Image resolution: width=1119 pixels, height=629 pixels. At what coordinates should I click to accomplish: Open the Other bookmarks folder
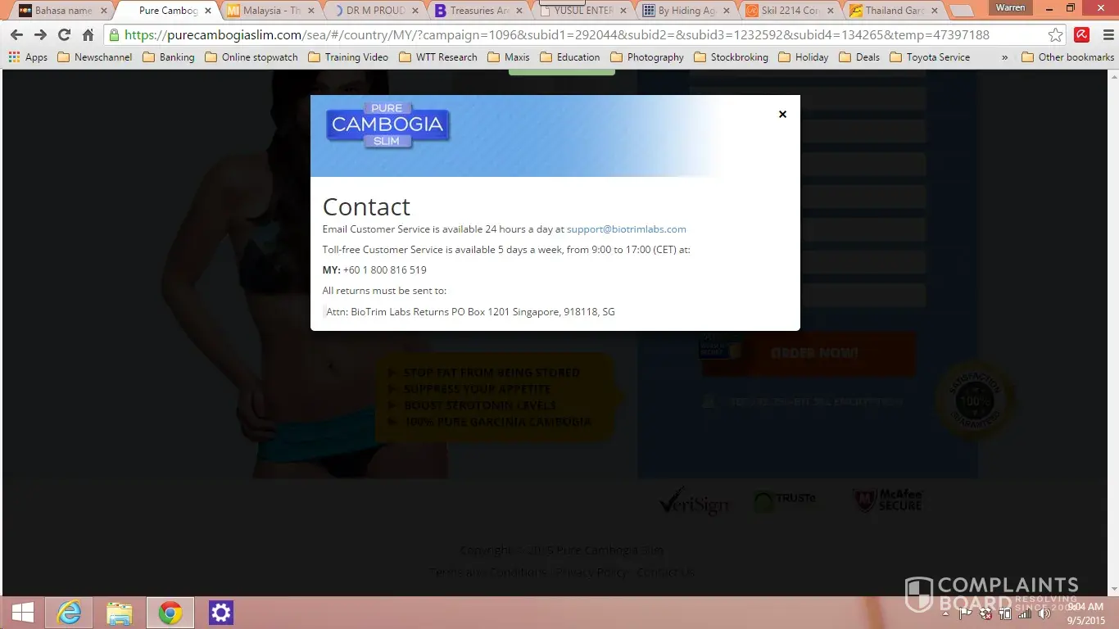(x=1068, y=57)
